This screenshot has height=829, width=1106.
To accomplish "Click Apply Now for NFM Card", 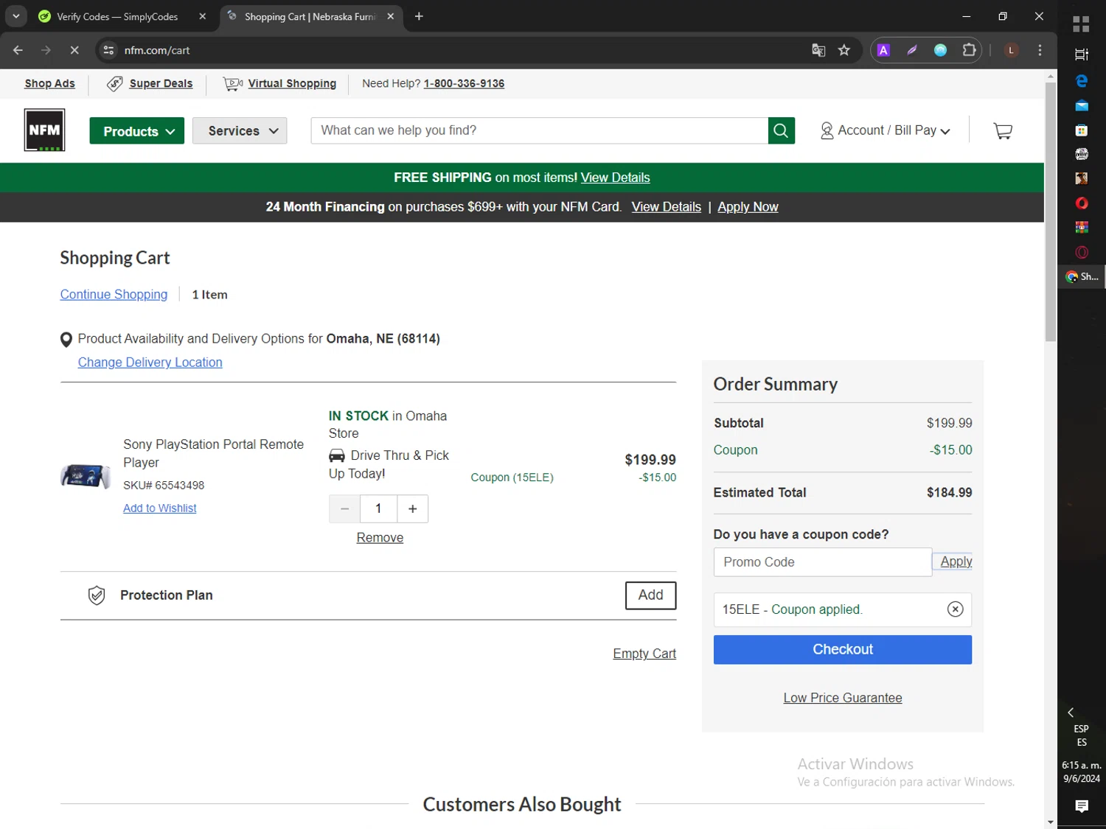I will pyautogui.click(x=748, y=207).
